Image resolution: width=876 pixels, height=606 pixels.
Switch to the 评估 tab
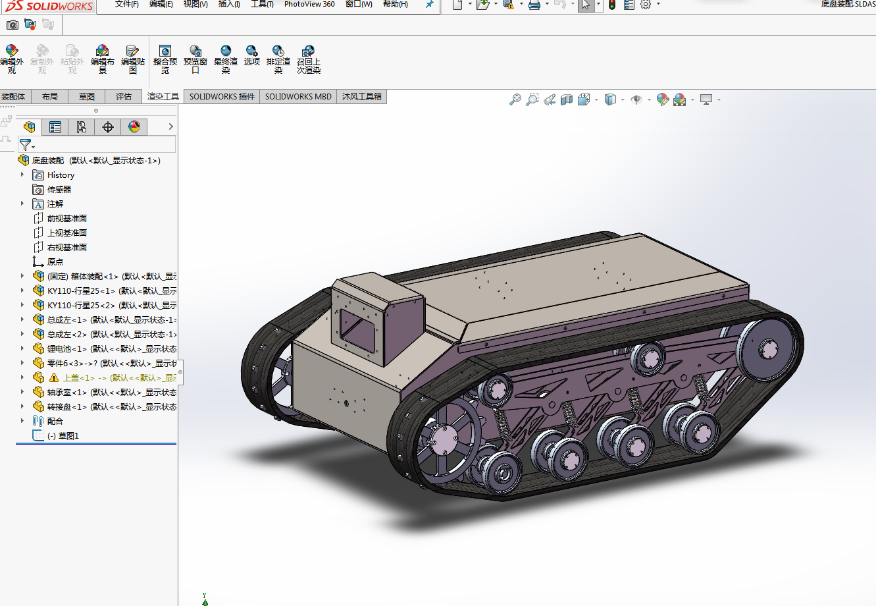tap(124, 97)
